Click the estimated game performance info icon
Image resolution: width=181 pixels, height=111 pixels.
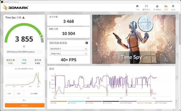(x=87, y=43)
